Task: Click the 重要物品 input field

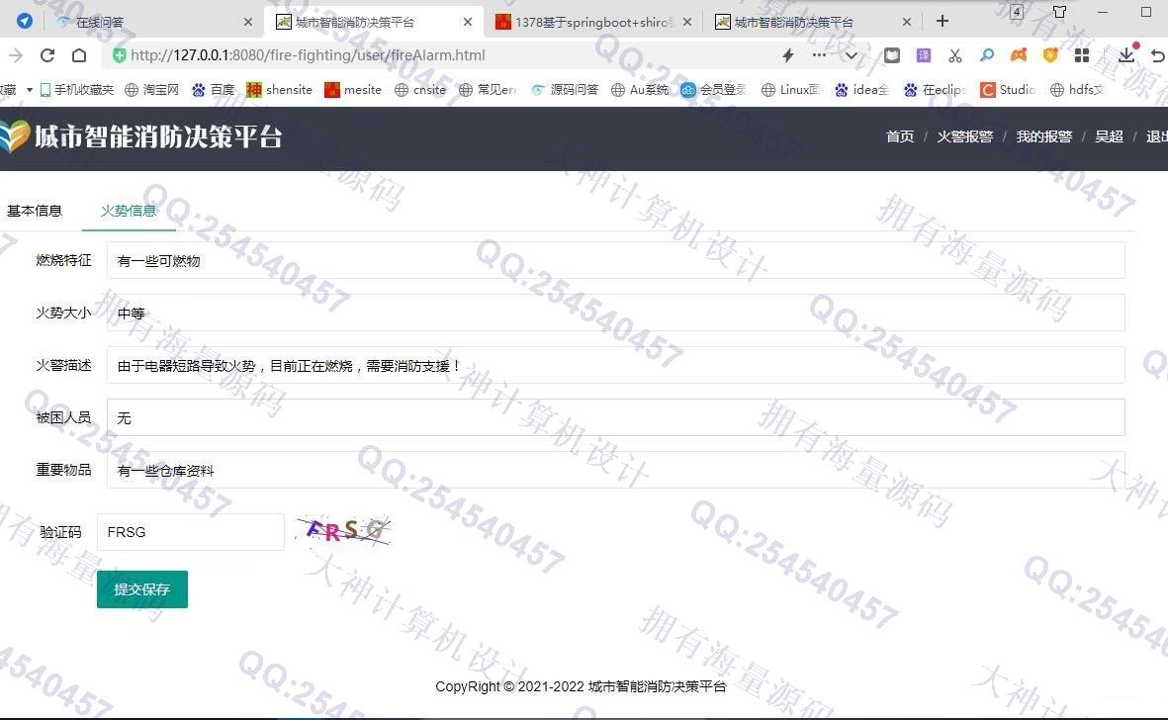Action: (x=615, y=469)
